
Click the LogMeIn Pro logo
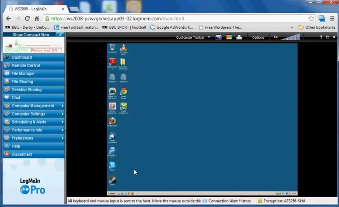tap(33, 187)
